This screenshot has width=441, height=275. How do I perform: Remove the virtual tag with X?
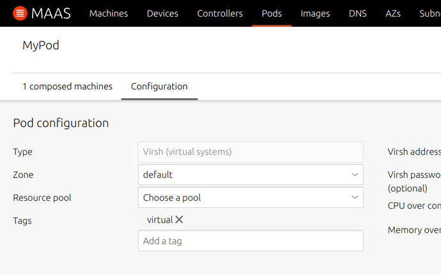click(x=179, y=219)
